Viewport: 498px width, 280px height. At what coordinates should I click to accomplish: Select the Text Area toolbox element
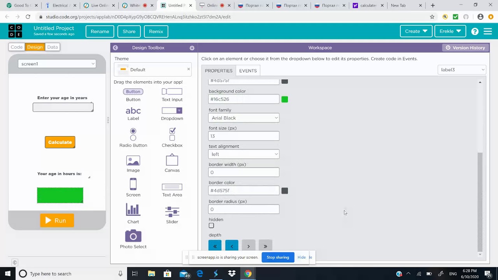[x=172, y=190]
